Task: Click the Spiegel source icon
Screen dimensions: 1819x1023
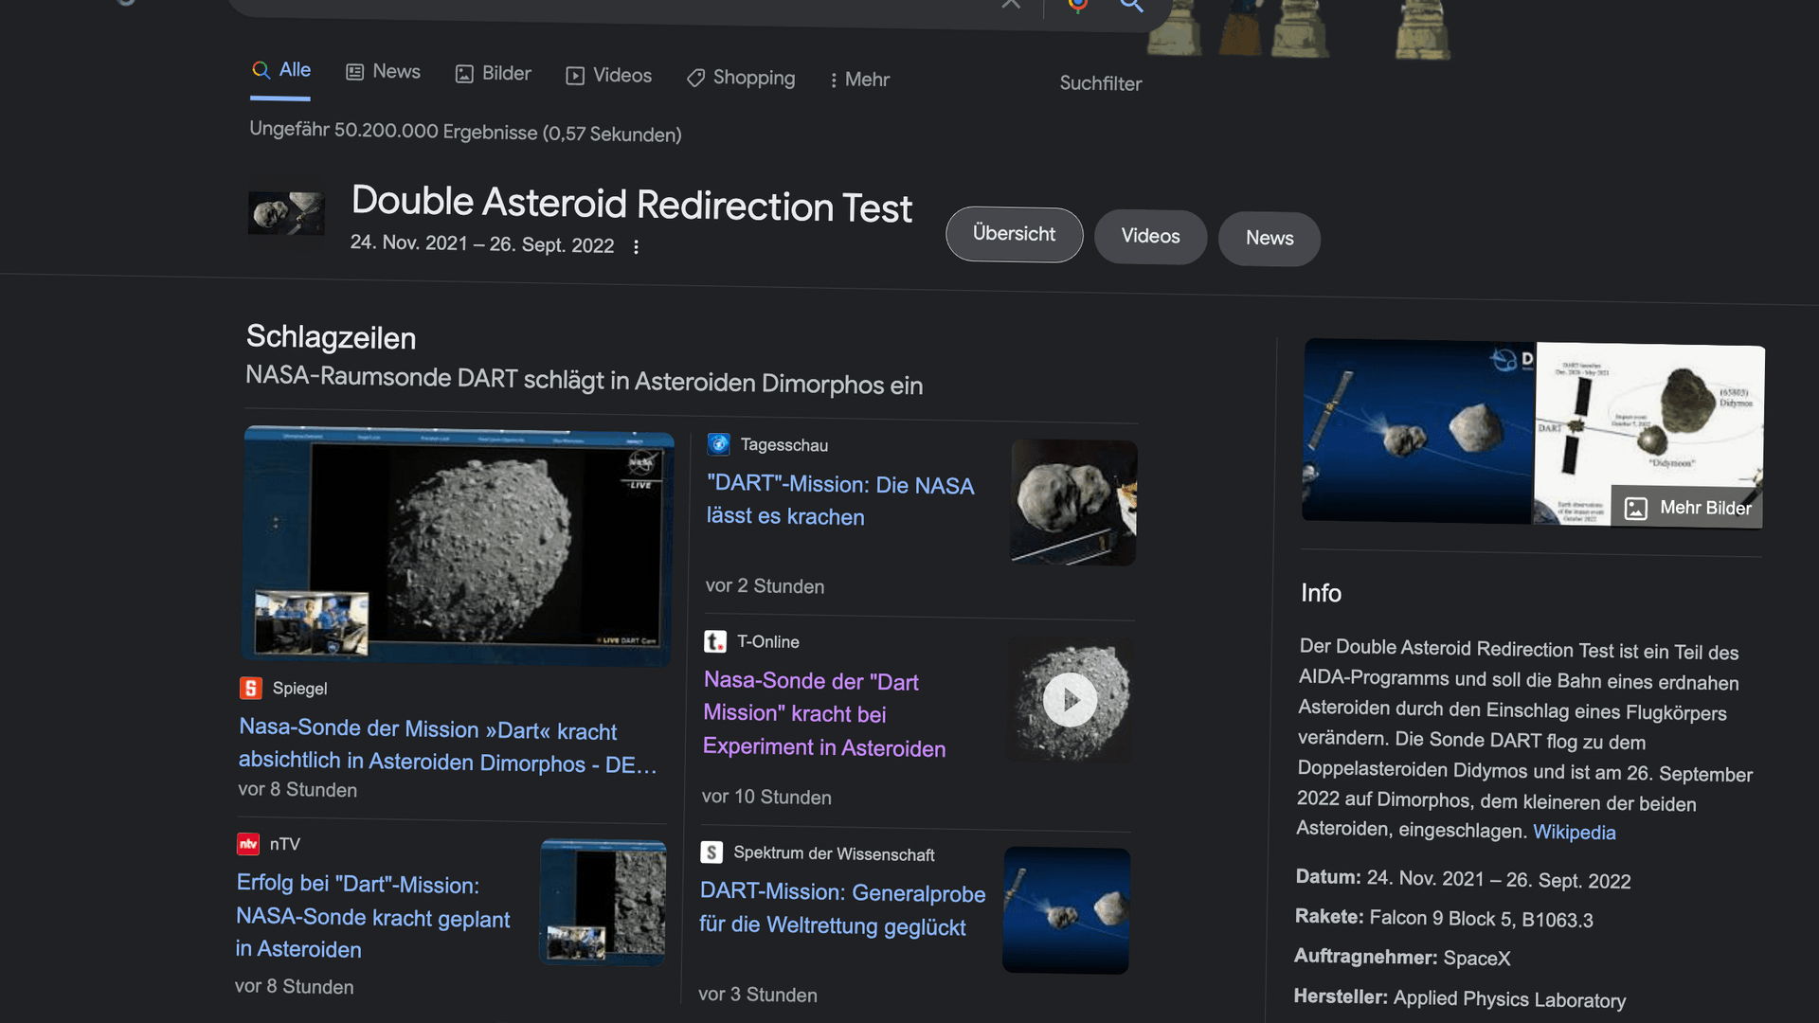Action: (250, 688)
